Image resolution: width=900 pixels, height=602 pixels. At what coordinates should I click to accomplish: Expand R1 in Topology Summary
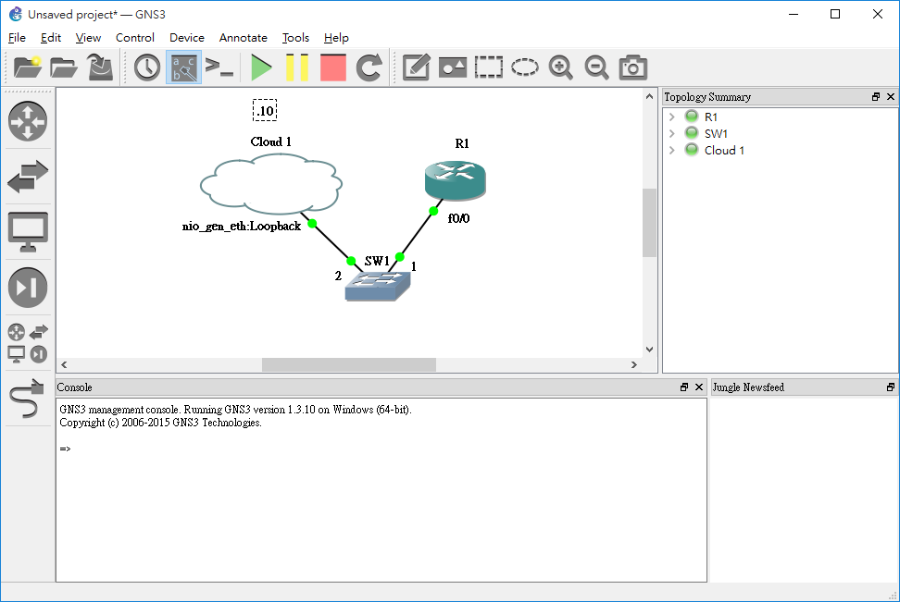point(671,117)
